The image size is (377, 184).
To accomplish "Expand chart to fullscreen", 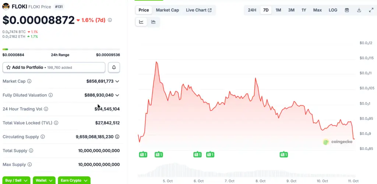I will 371,10.
